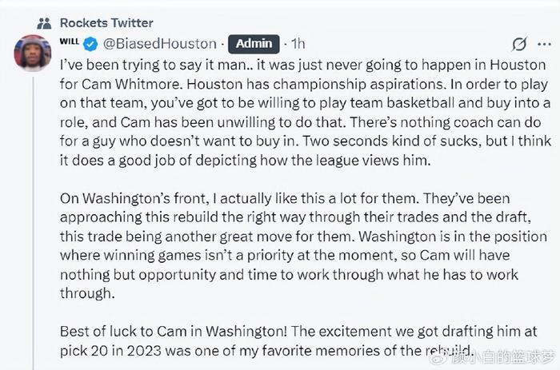Click the Admin badge label
The width and height of the screenshot is (560, 370).
pos(254,43)
